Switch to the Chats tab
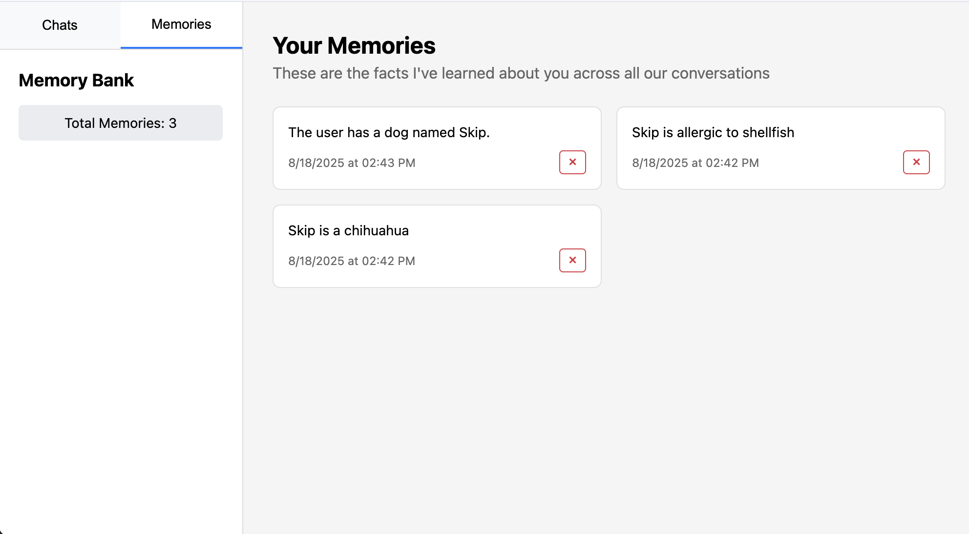The height and width of the screenshot is (534, 969). tap(60, 25)
